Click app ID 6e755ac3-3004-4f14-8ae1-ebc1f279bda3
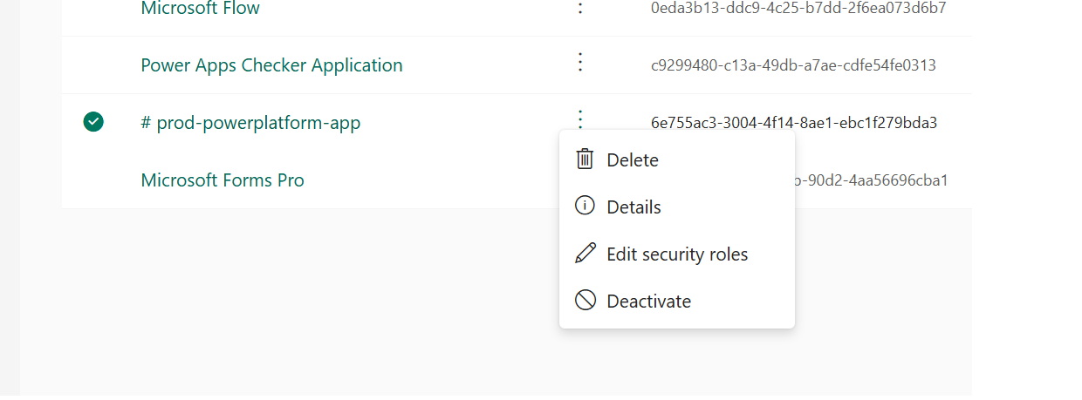Image resolution: width=1082 pixels, height=400 pixels. click(794, 123)
